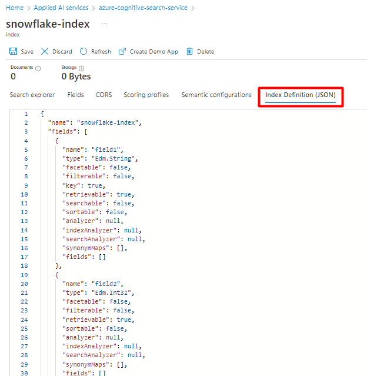Click the snowflake-index page title

pyautogui.click(x=48, y=24)
